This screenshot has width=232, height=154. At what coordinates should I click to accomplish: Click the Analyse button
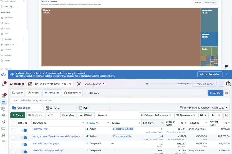click(x=68, y=115)
